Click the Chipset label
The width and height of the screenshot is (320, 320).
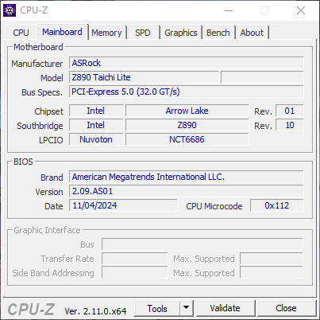pyautogui.click(x=49, y=111)
